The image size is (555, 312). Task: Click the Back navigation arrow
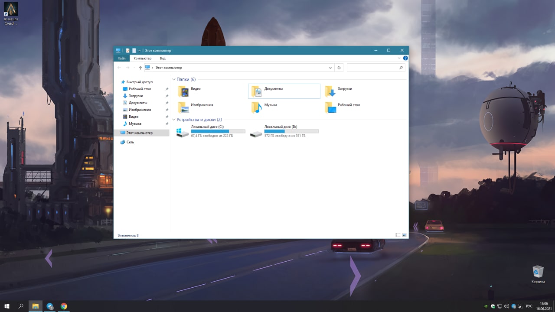click(119, 68)
